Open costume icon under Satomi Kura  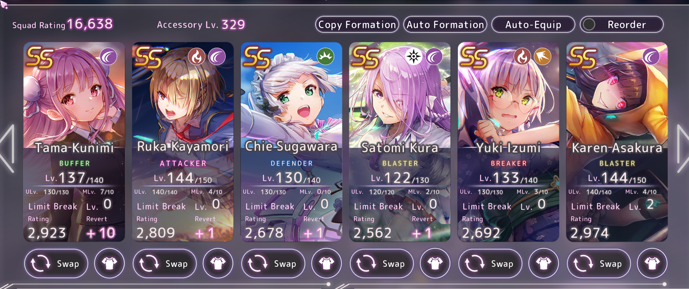(435, 263)
